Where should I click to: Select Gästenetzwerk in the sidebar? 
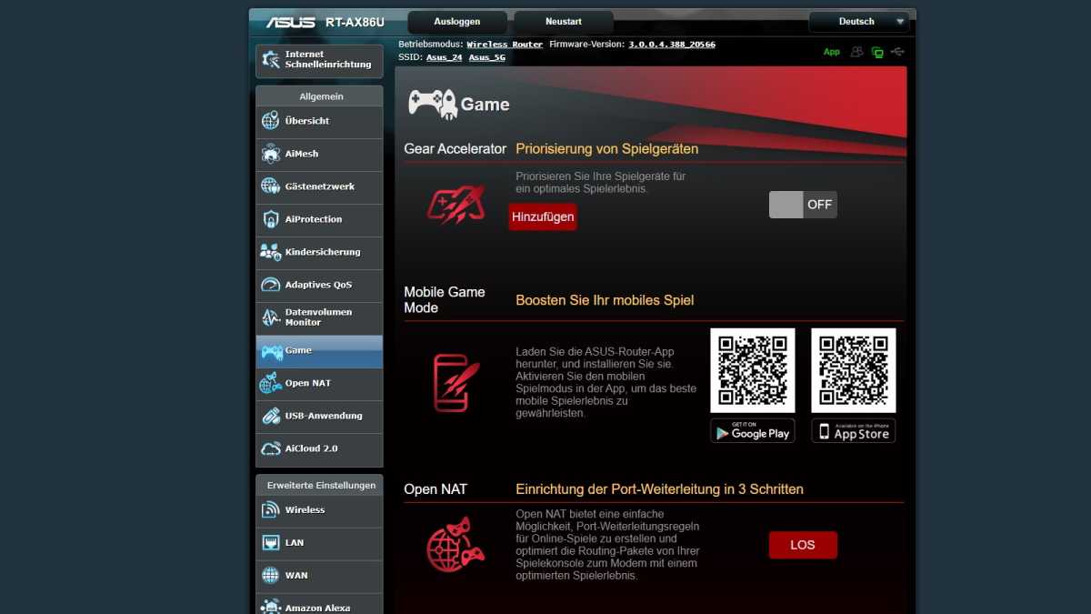pos(319,186)
